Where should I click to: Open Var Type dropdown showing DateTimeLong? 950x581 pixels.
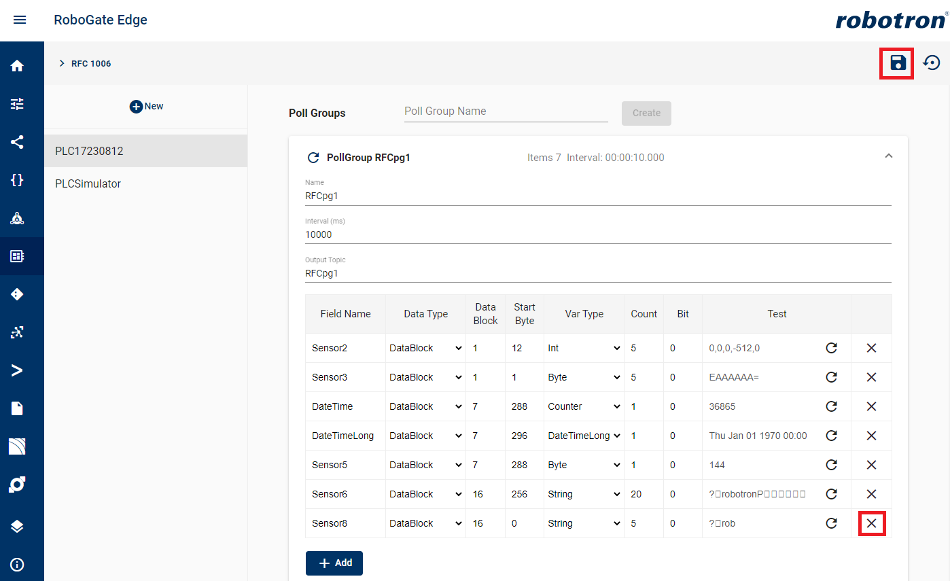[584, 436]
